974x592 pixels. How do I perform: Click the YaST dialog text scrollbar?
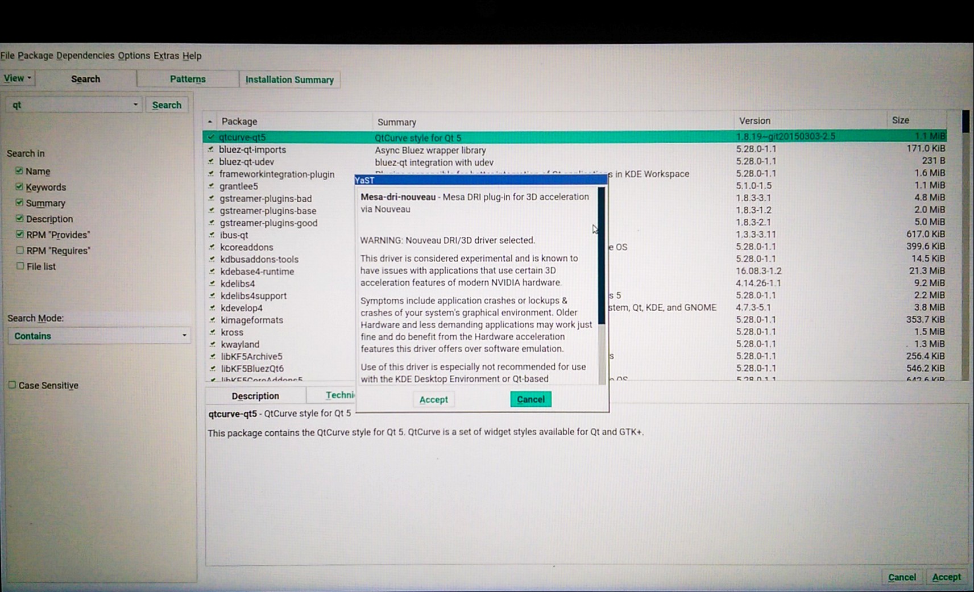pos(602,286)
